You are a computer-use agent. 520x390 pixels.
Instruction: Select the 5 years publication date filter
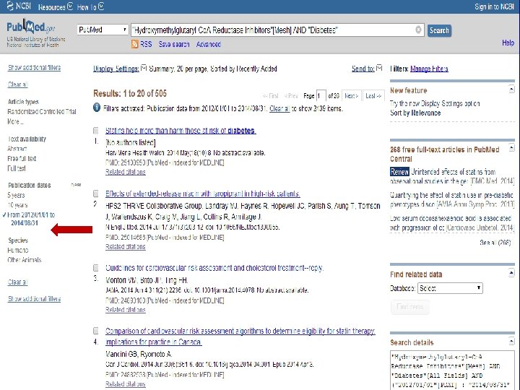coord(16,195)
